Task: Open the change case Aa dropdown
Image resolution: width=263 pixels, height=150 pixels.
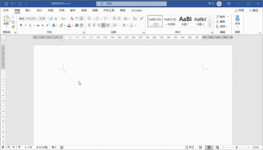Action: (64, 19)
